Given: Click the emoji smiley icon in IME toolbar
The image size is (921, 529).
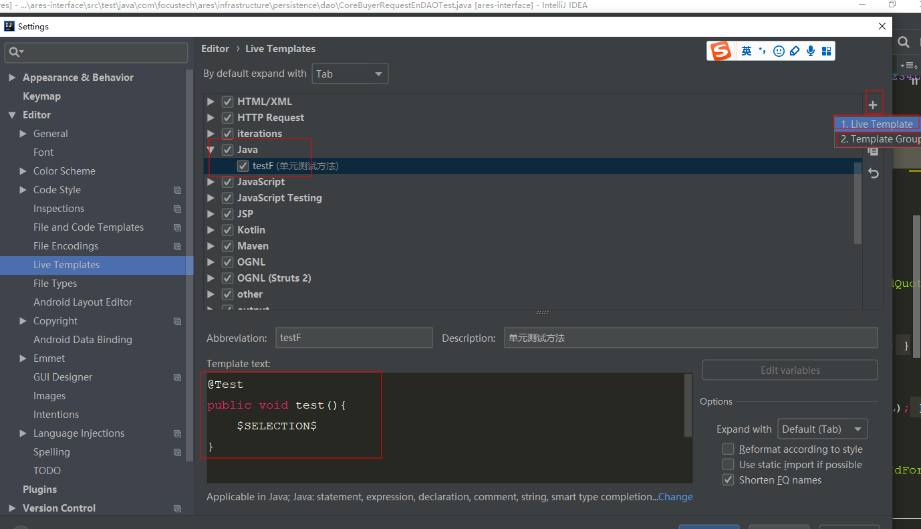Looking at the screenshot, I should pos(779,51).
